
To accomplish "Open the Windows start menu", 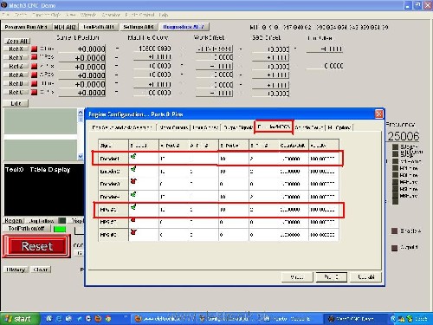I will (x=19, y=319).
